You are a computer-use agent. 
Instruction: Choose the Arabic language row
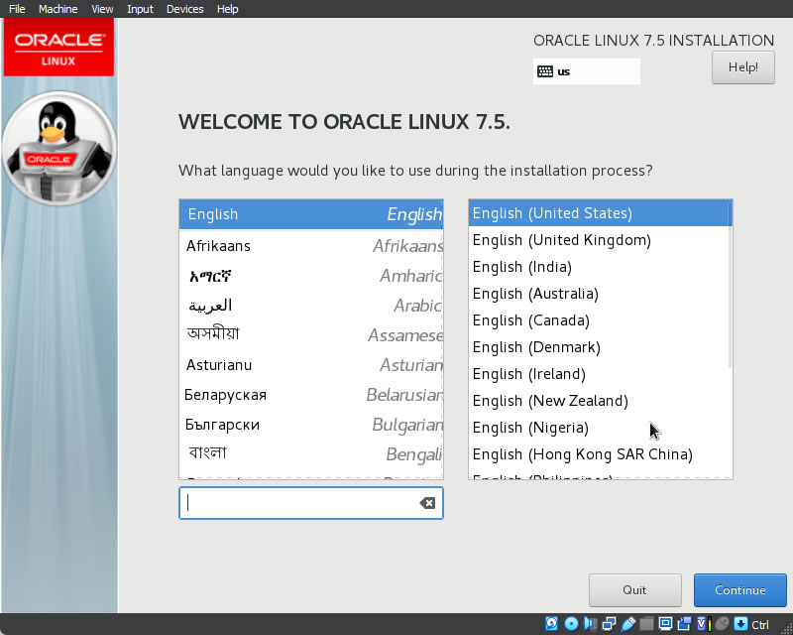[x=311, y=306]
